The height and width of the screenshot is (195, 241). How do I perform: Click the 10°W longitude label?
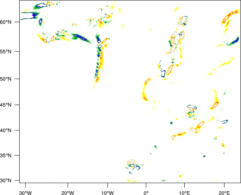tap(108, 193)
